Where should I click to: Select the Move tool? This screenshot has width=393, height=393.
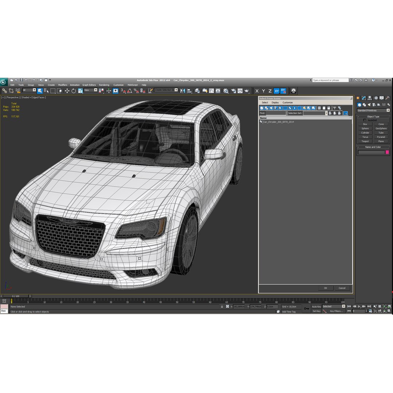click(x=67, y=91)
